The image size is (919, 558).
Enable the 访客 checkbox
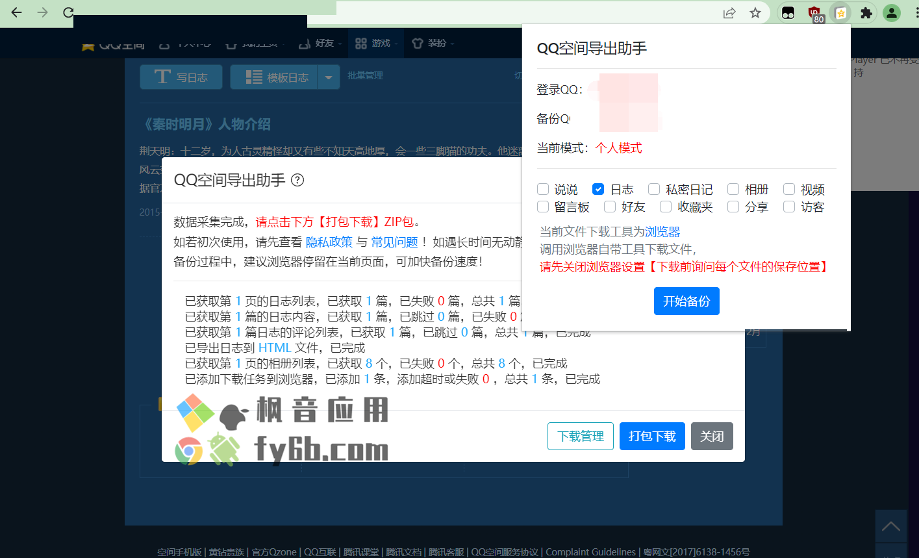[x=789, y=207]
